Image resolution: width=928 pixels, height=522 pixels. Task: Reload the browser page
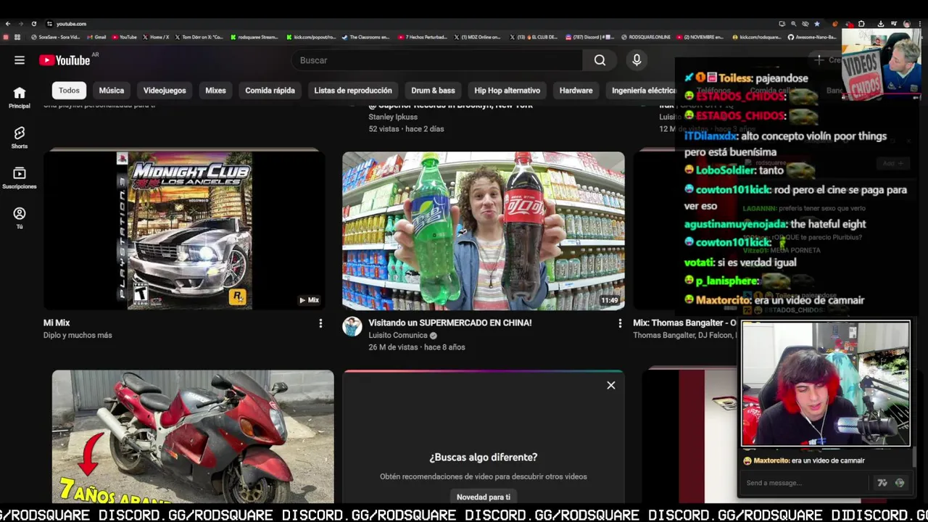[33, 24]
